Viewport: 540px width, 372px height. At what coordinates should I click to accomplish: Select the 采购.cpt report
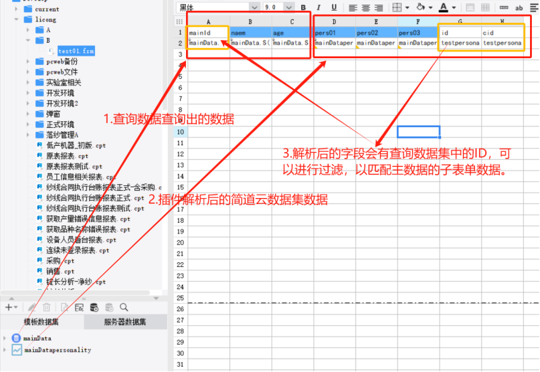point(60,261)
